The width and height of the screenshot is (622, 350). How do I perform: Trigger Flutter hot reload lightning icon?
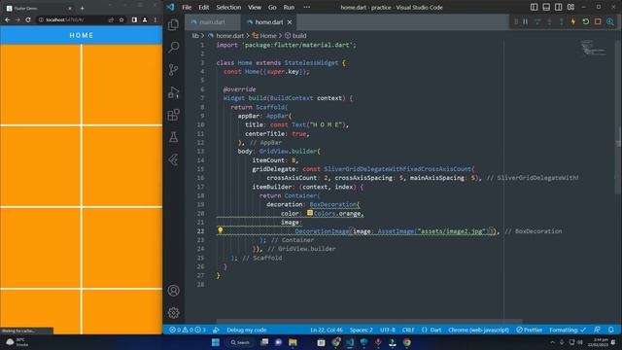tap(573, 21)
